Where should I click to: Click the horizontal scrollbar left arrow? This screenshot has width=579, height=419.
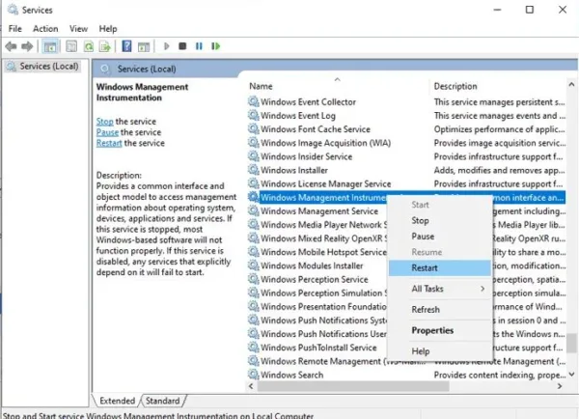tap(251, 386)
